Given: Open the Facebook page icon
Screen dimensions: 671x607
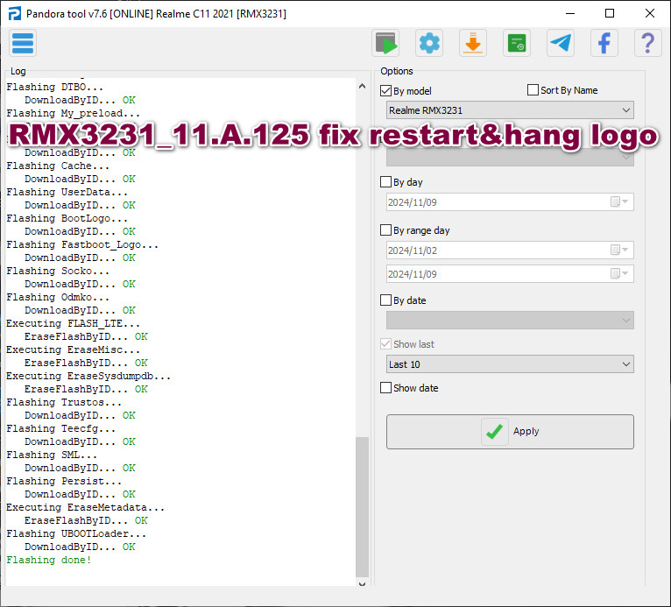Looking at the screenshot, I should pyautogui.click(x=604, y=43).
